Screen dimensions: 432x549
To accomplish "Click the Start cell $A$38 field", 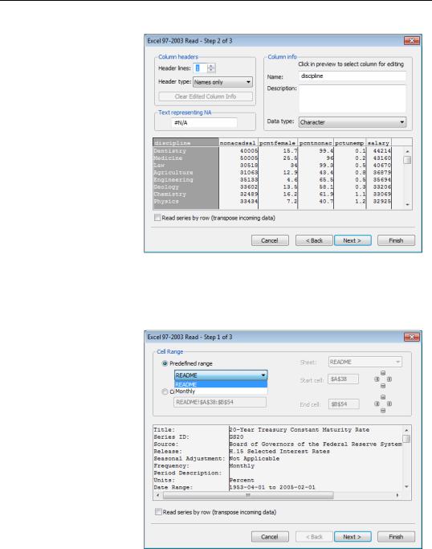I will pos(343,379).
